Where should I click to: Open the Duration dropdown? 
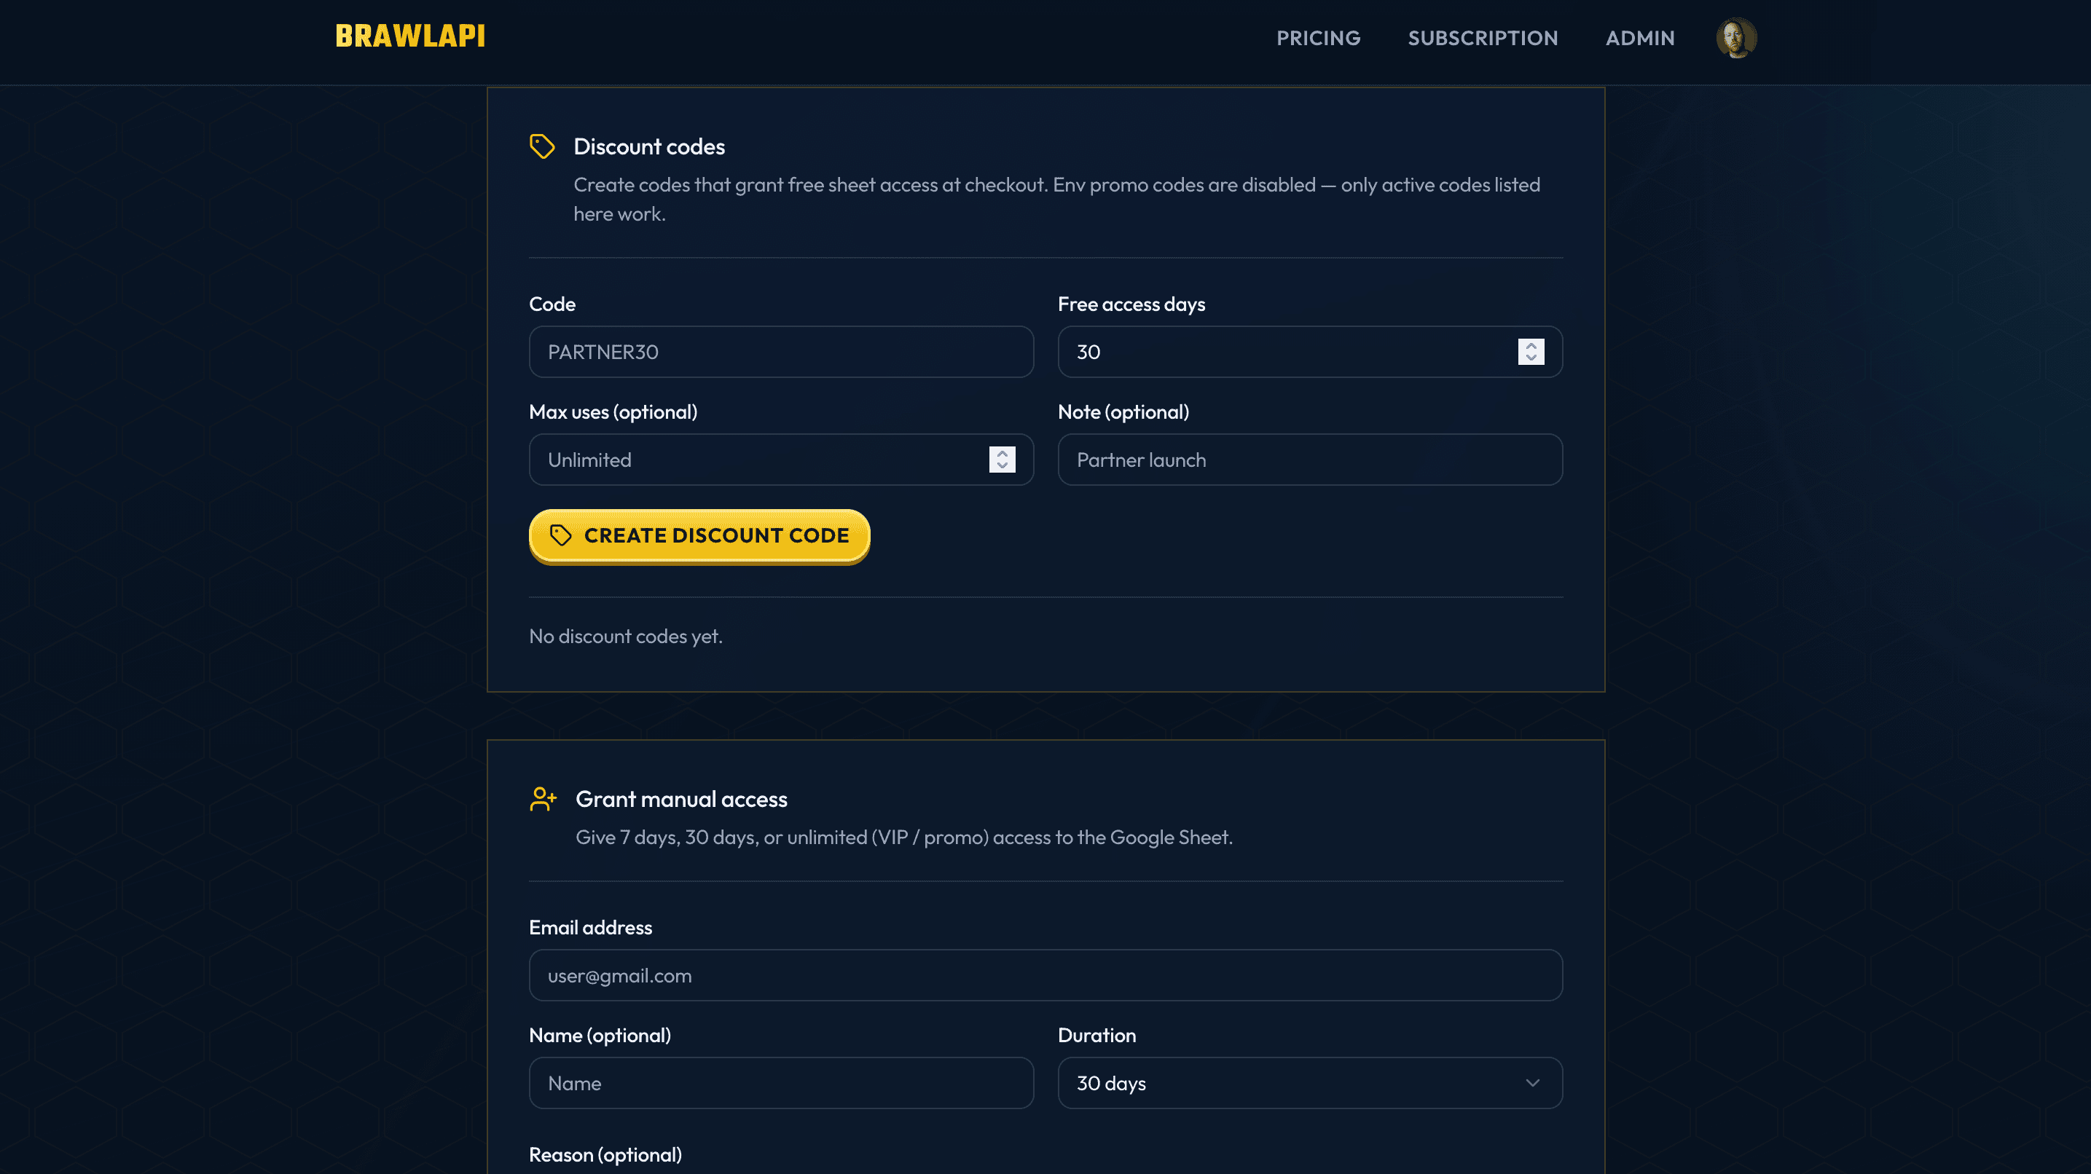(x=1310, y=1084)
